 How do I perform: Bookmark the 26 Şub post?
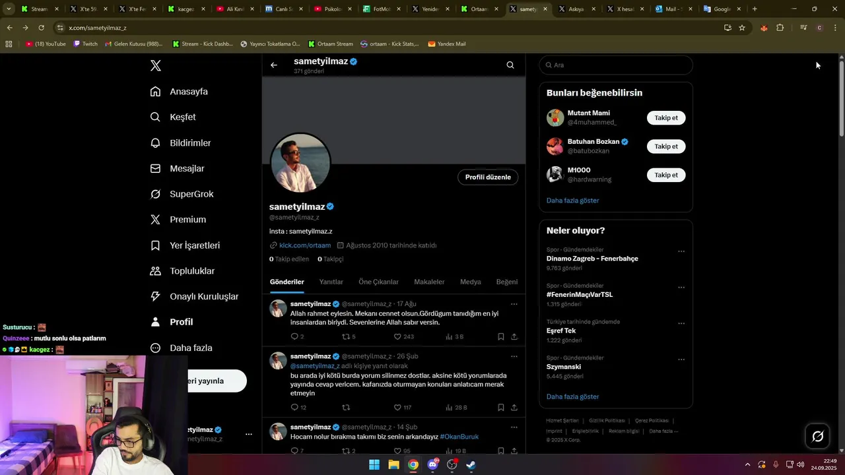pos(501,408)
